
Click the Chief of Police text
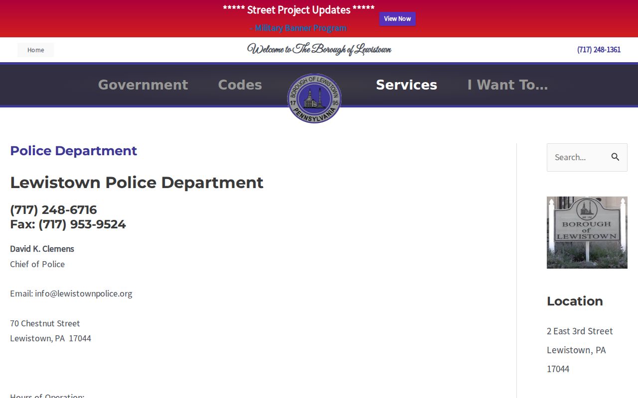pos(37,264)
